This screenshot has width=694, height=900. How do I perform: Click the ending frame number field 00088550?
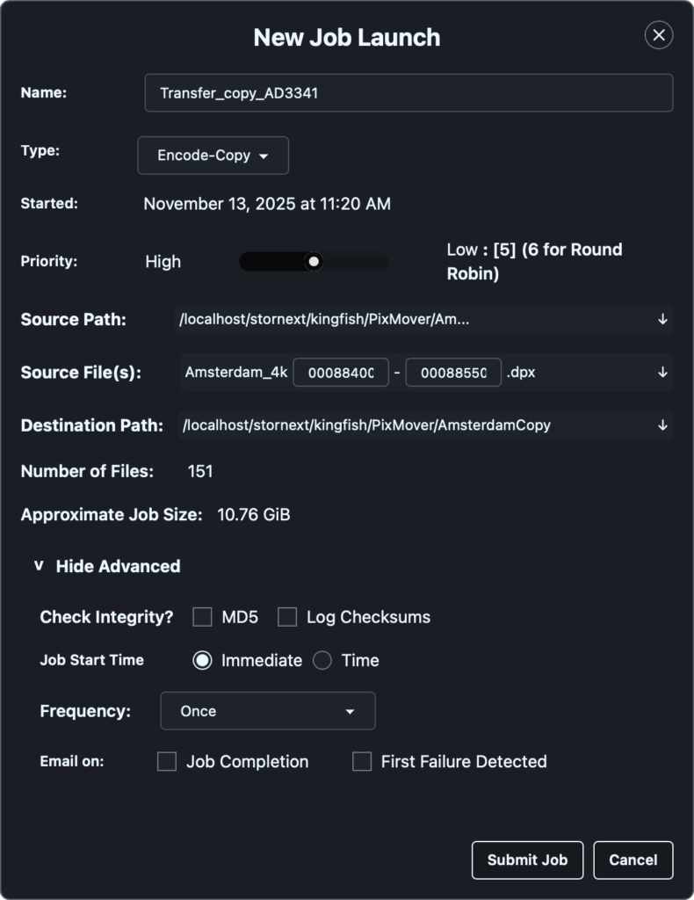point(453,372)
